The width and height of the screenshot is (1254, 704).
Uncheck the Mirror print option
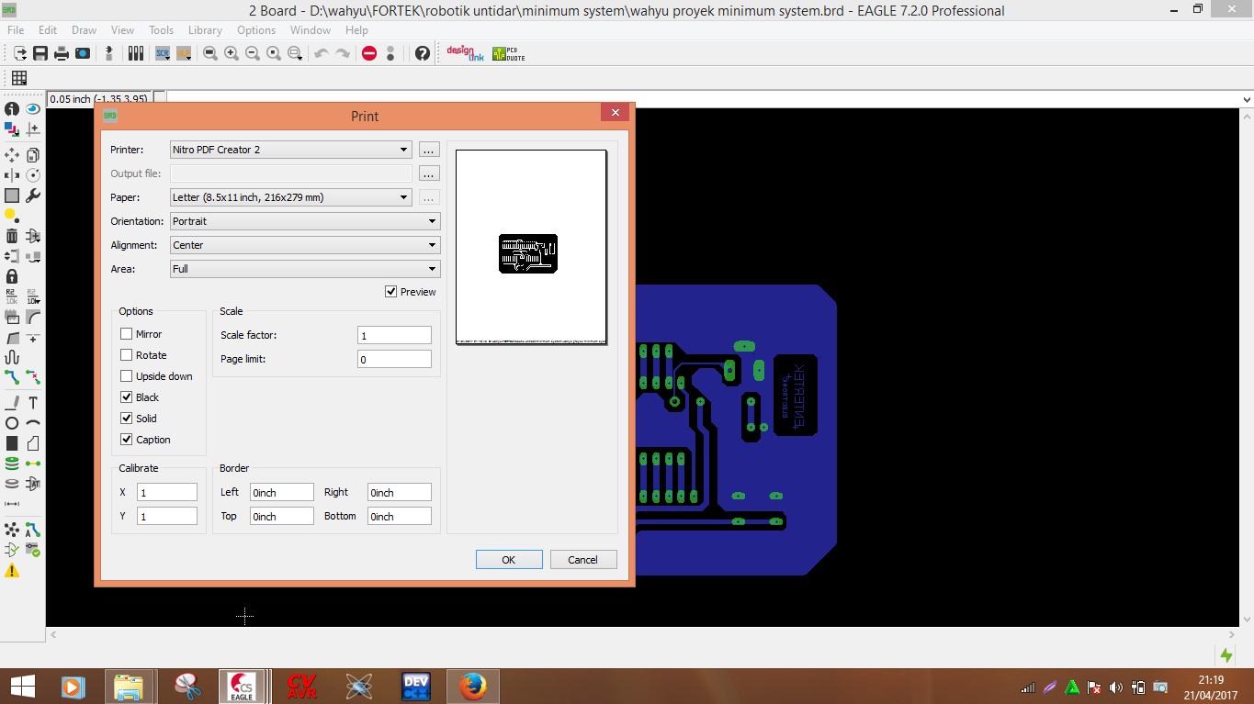pyautogui.click(x=126, y=333)
